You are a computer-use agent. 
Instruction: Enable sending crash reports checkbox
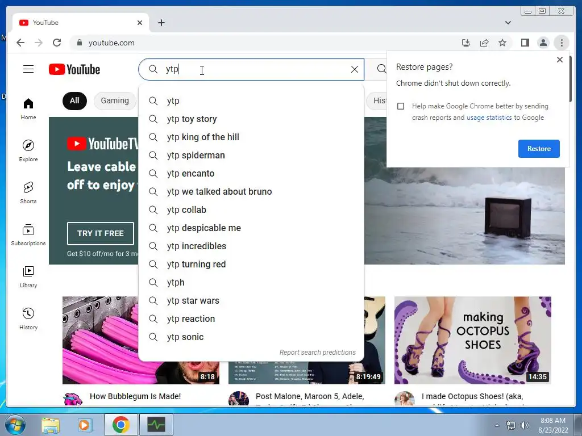(401, 106)
